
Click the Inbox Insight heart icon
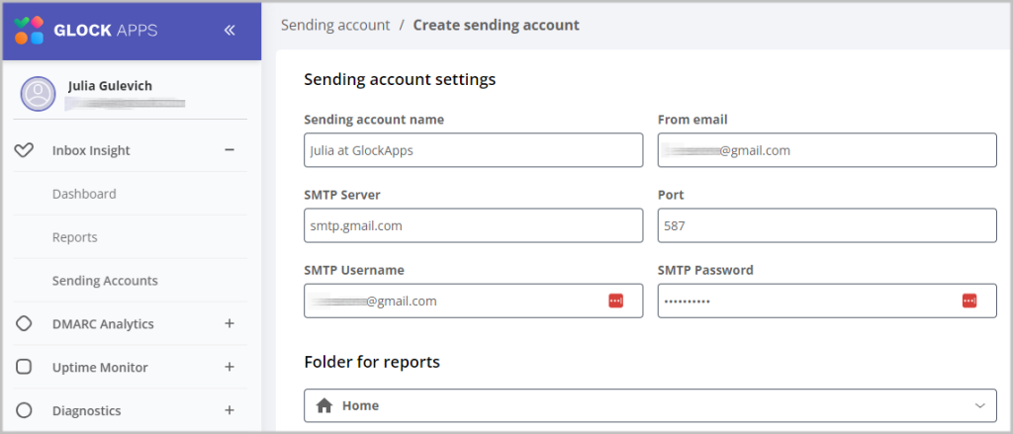click(24, 150)
